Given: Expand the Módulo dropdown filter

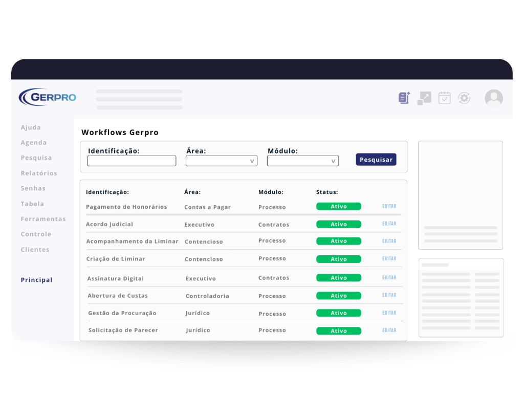Looking at the screenshot, I should (302, 161).
